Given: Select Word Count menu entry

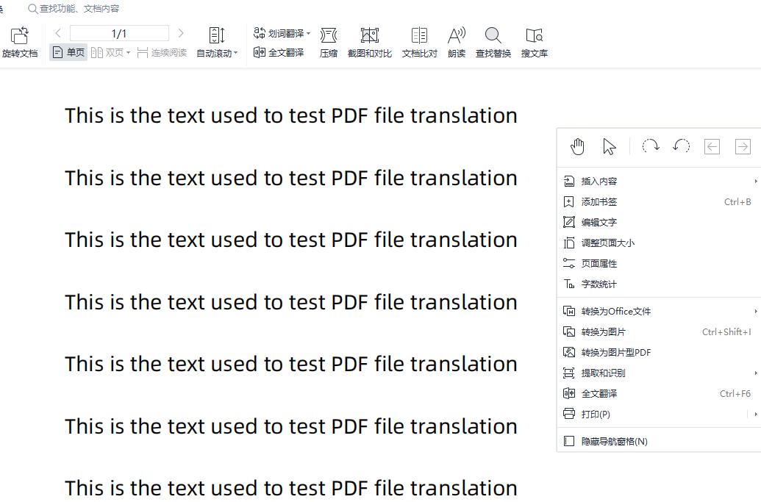Looking at the screenshot, I should tap(599, 284).
